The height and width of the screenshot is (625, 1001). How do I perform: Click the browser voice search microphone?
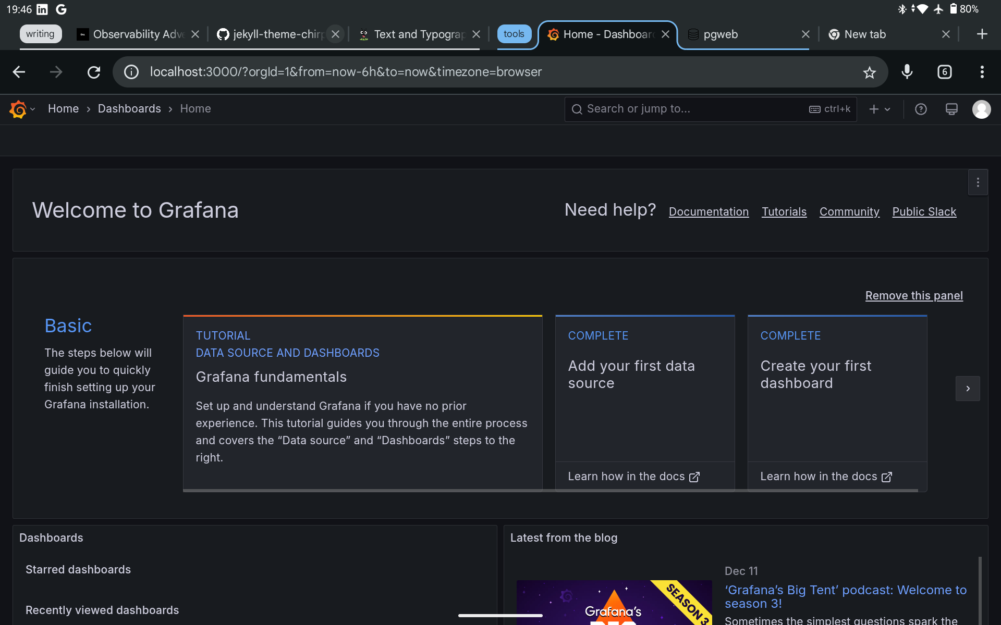907,72
